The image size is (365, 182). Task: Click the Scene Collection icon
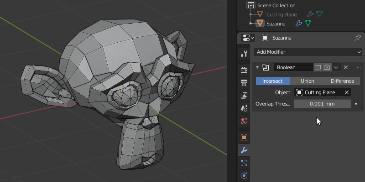point(250,5)
